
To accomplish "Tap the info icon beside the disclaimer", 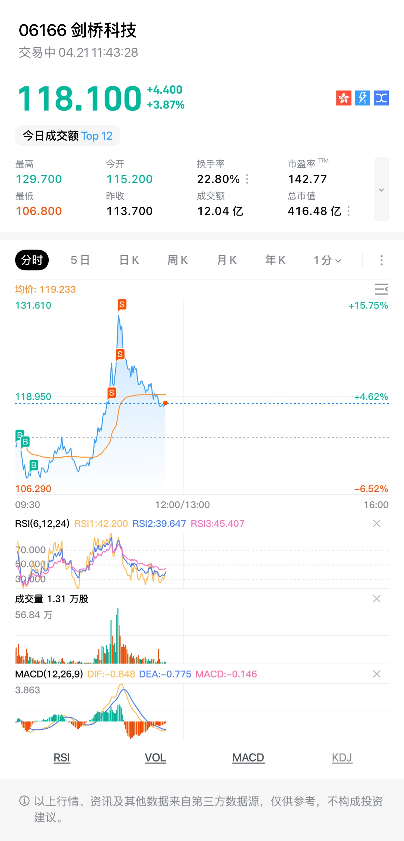I will (24, 801).
